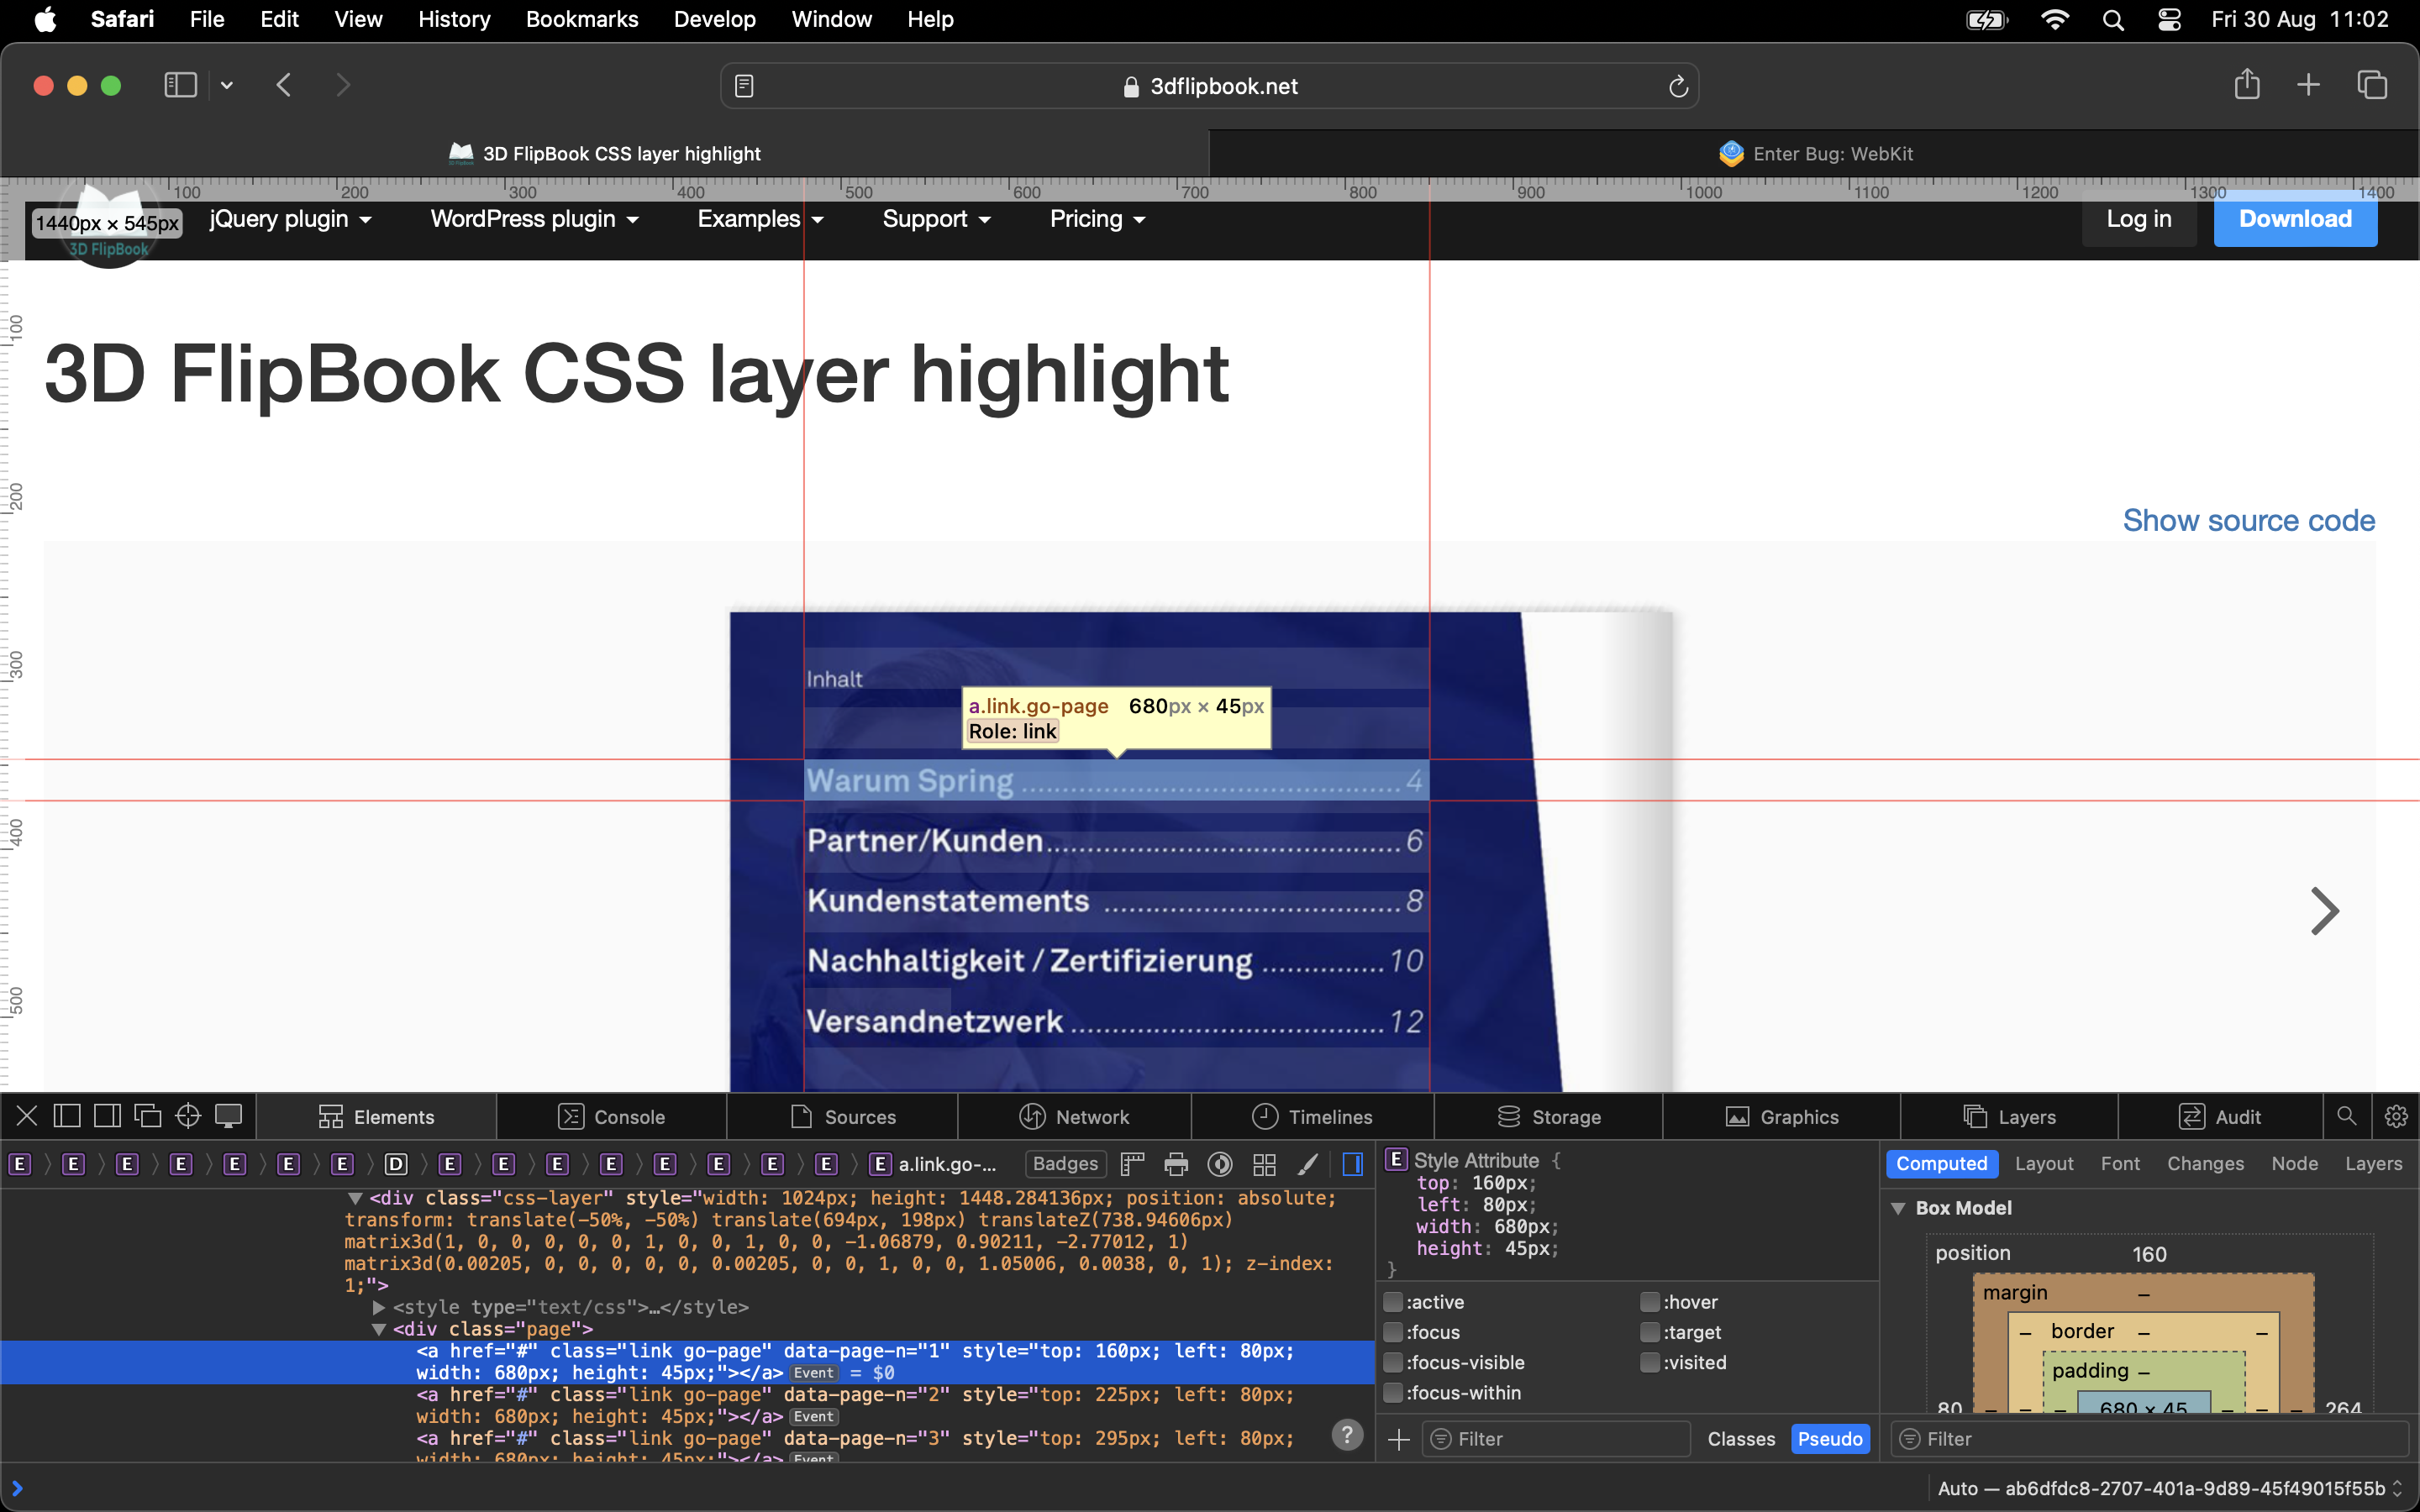
Task: Click the print styles printer icon
Action: (x=1176, y=1164)
